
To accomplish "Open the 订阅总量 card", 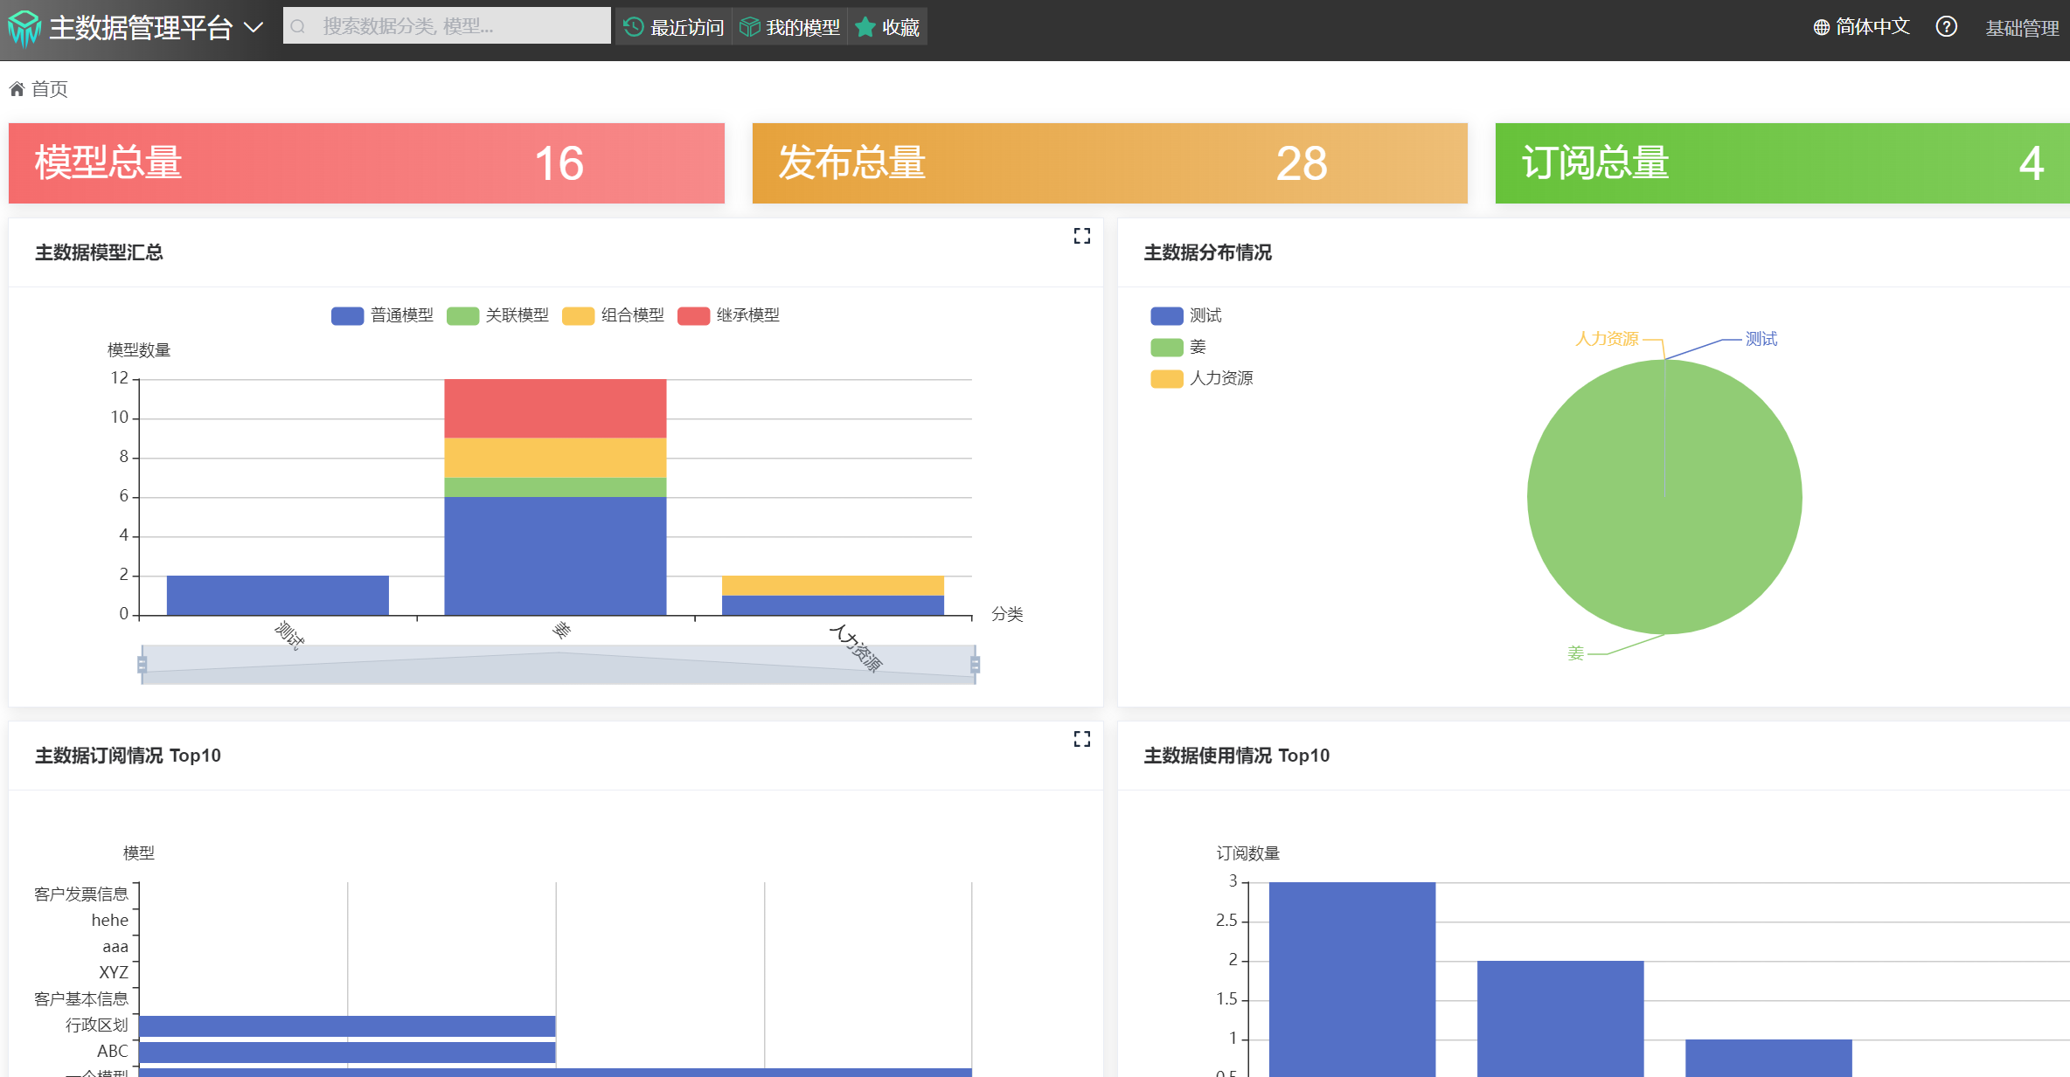I will click(x=1782, y=163).
